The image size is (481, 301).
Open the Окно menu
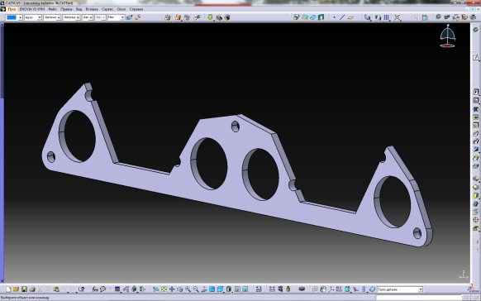pos(121,9)
